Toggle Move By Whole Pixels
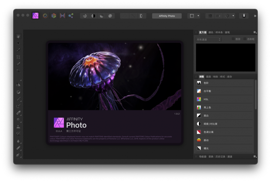Viewport: 271px width, 182px height. point(218,16)
